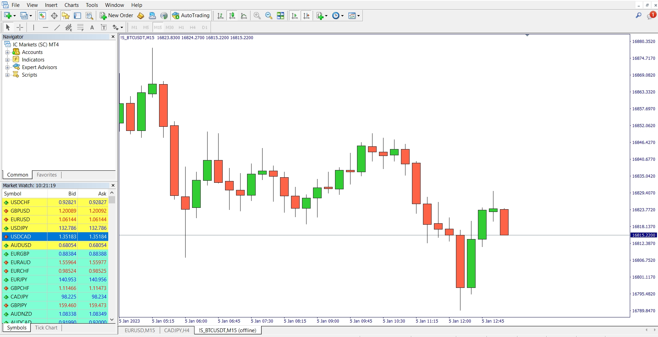This screenshot has height=337, width=658.
Task: Switch to the Tick Chart tab
Action: [x=46, y=328]
